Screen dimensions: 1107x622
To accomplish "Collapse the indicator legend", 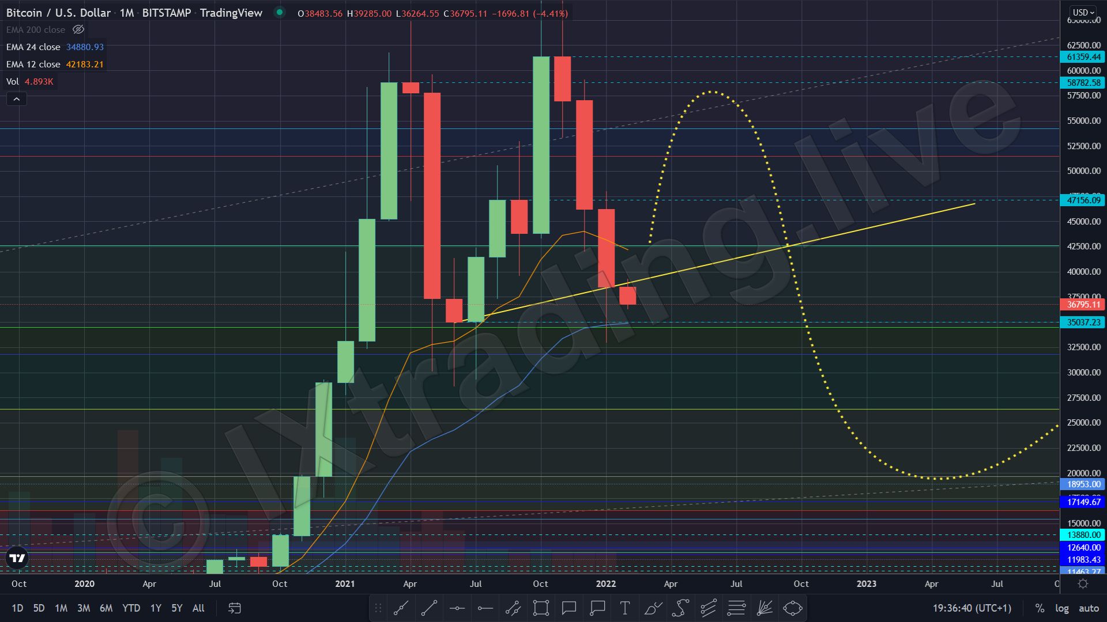I will (x=17, y=100).
